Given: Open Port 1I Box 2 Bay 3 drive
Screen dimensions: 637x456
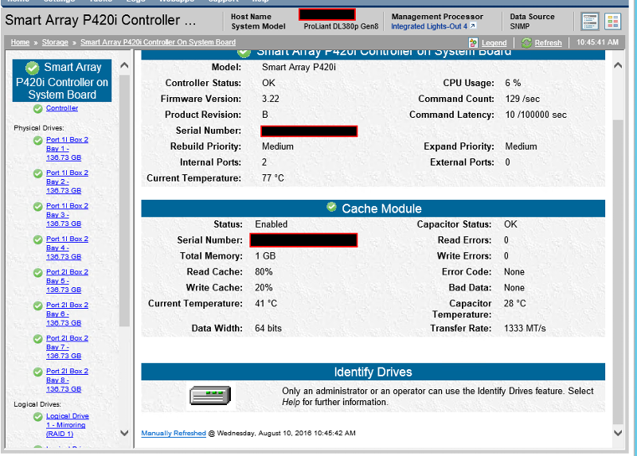Looking at the screenshot, I should (67, 215).
